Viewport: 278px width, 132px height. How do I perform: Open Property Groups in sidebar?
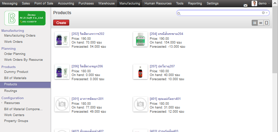[16, 121]
